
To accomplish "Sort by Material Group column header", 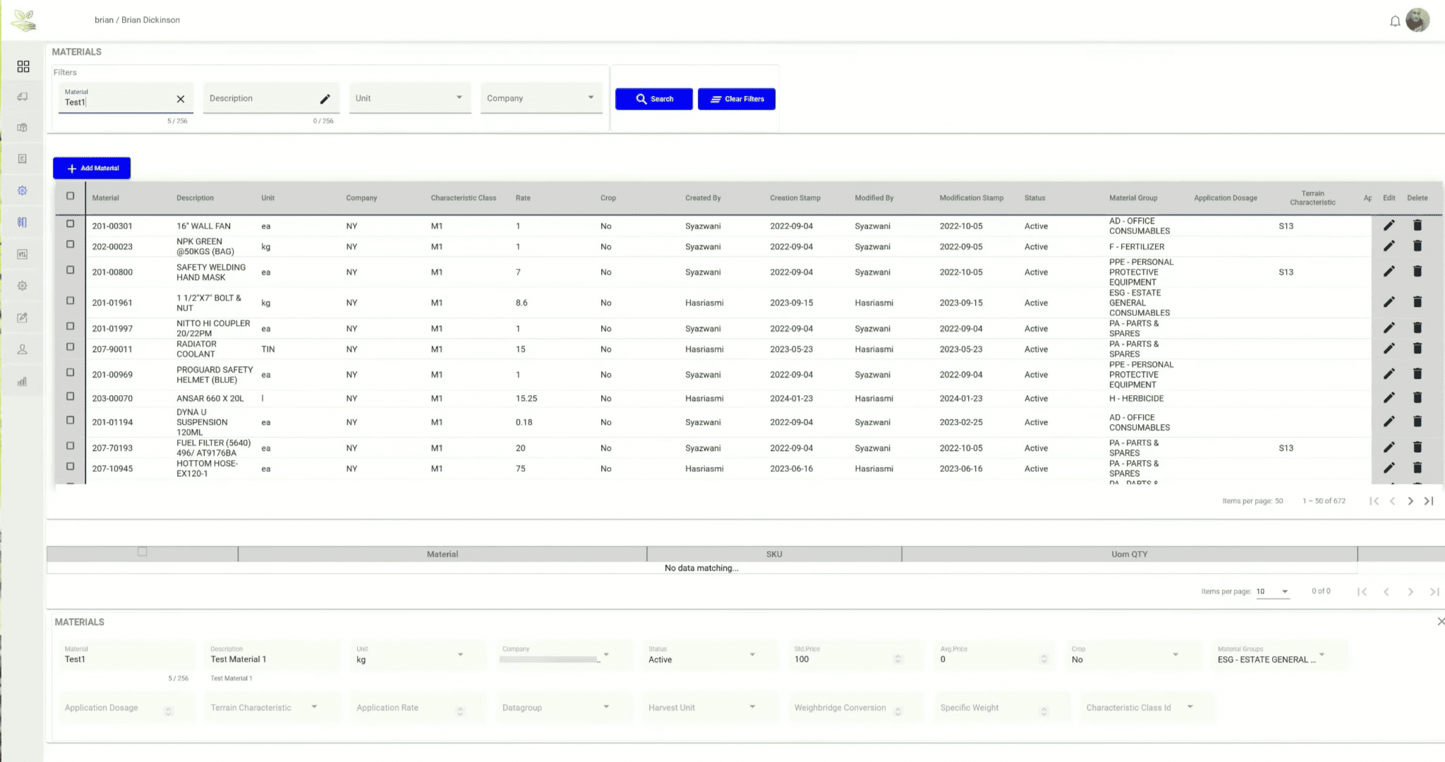I will coord(1132,198).
